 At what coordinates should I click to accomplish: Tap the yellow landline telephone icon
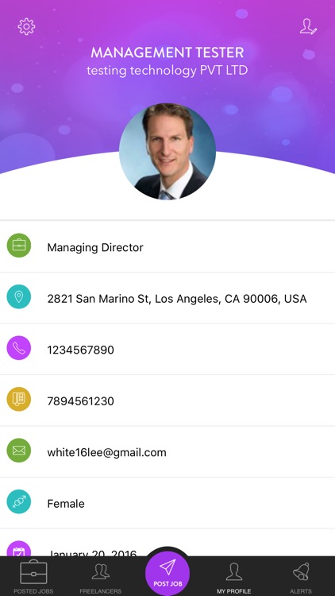coord(18,399)
